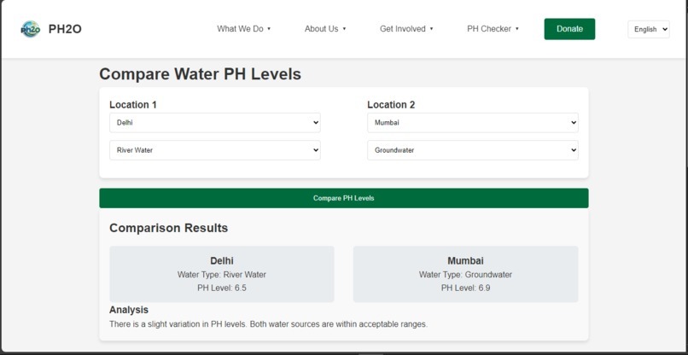The height and width of the screenshot is (355, 688).
Task: Click the 'PH Level: 6.9' text
Action: coord(465,288)
